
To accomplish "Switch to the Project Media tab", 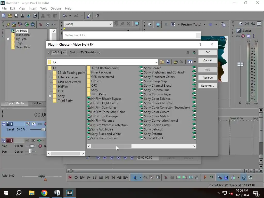I will (14, 103).
